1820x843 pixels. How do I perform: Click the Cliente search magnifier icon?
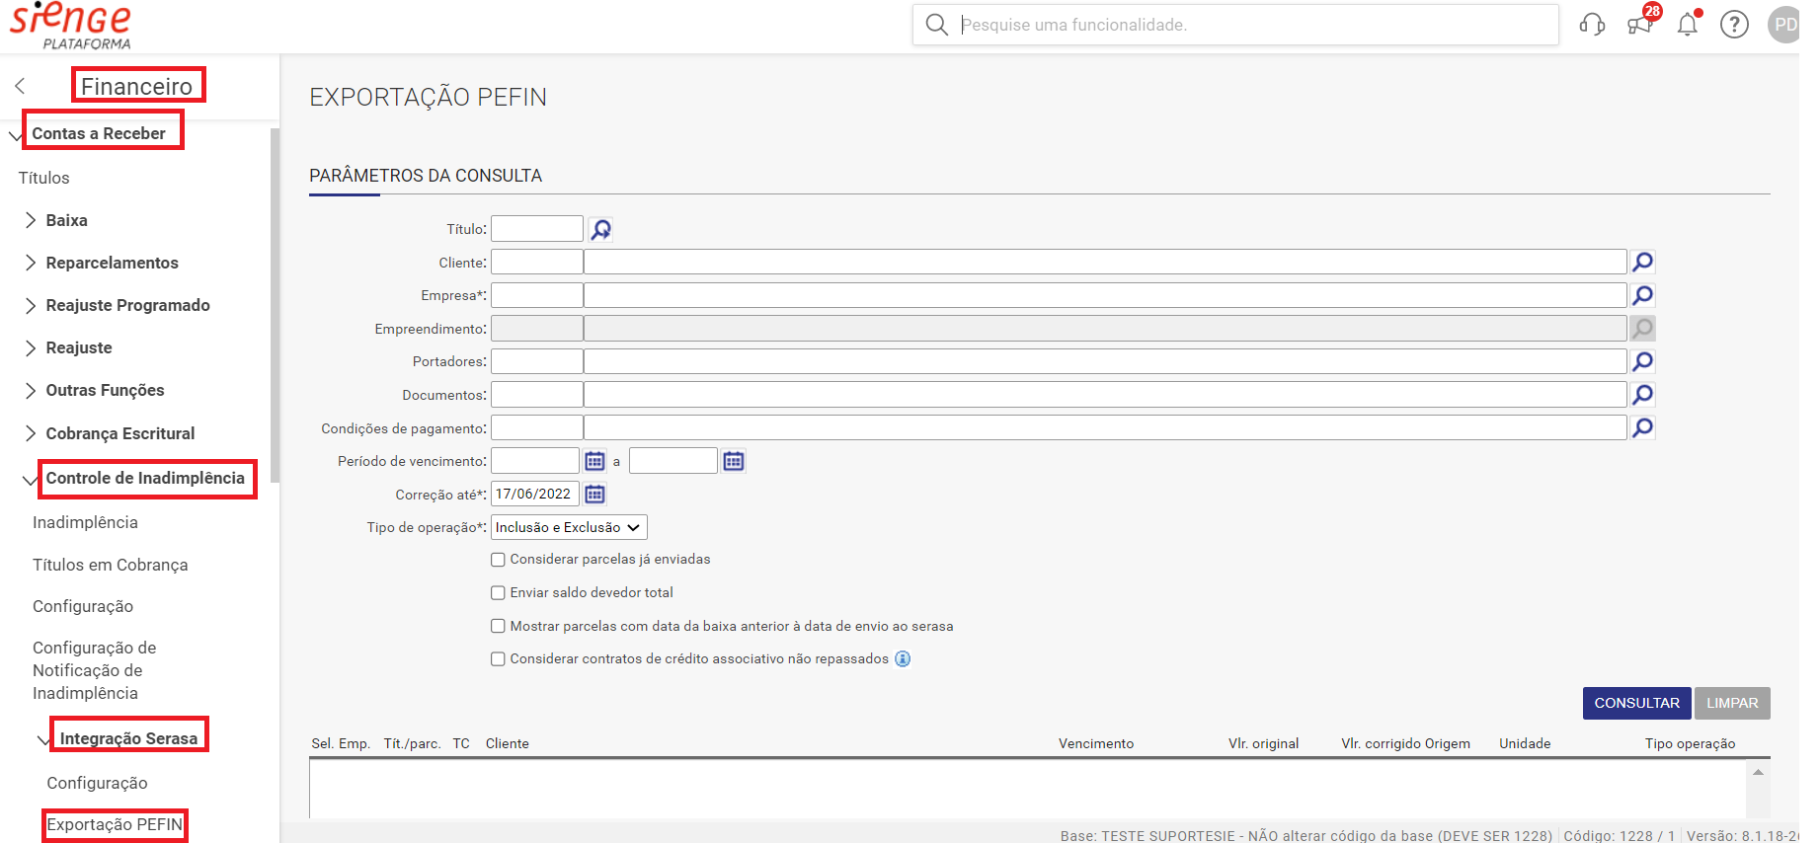1642,262
